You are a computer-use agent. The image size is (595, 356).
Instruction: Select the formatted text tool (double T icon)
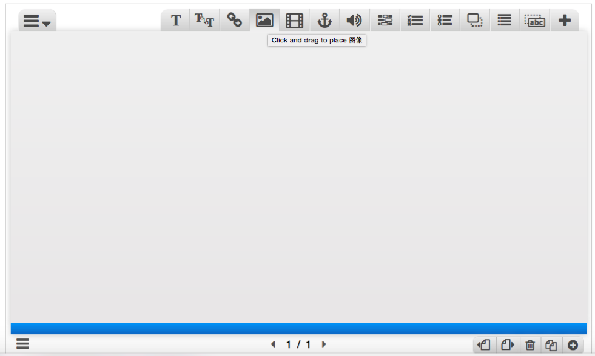204,21
